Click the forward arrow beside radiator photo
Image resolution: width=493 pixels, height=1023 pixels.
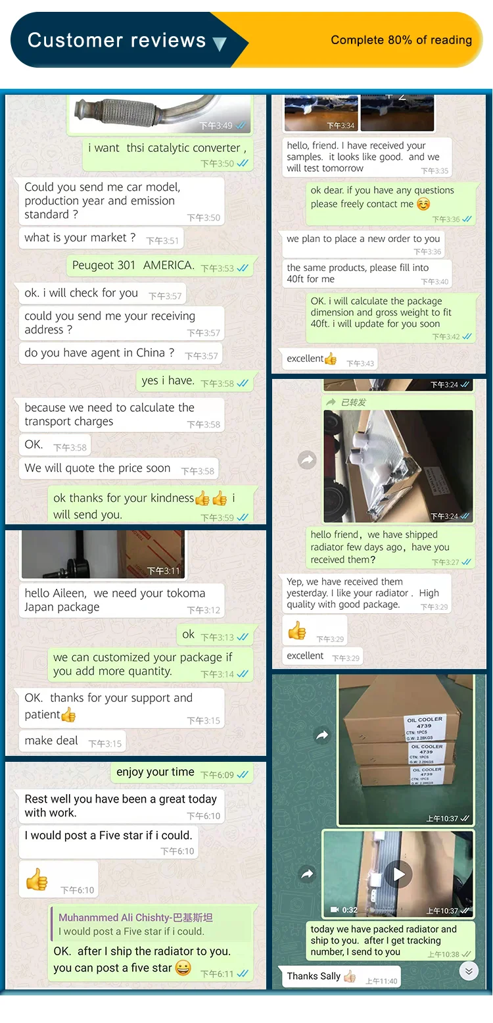pos(307,460)
